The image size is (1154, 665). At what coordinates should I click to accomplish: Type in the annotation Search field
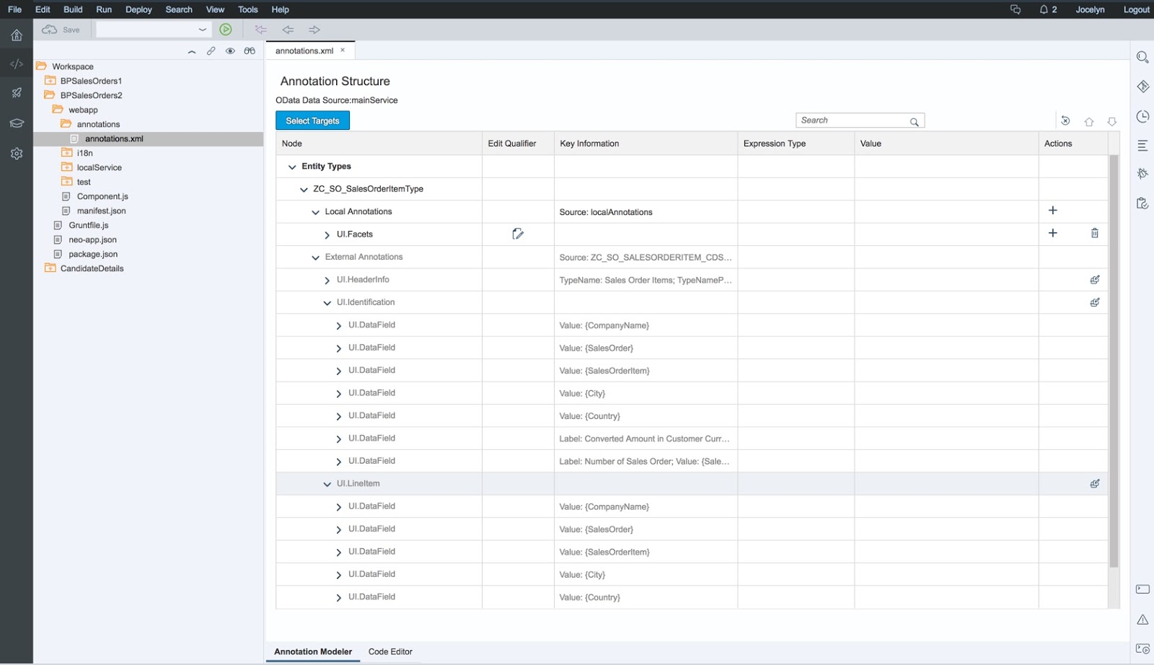tap(851, 120)
